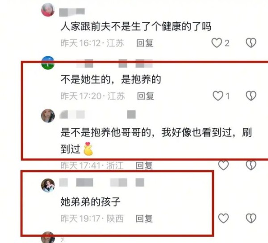Viewport: 268px width, 243px height.
Task: Open the avatar beside 她弟弟的孩子 comment
Action: [x=48, y=185]
